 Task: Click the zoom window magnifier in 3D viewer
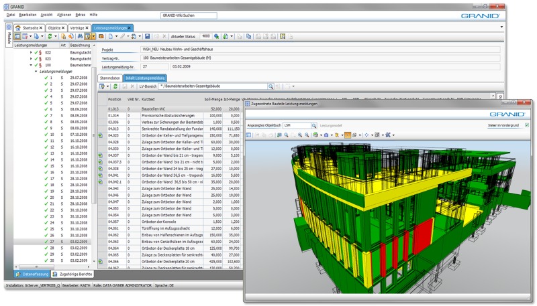coord(287,135)
